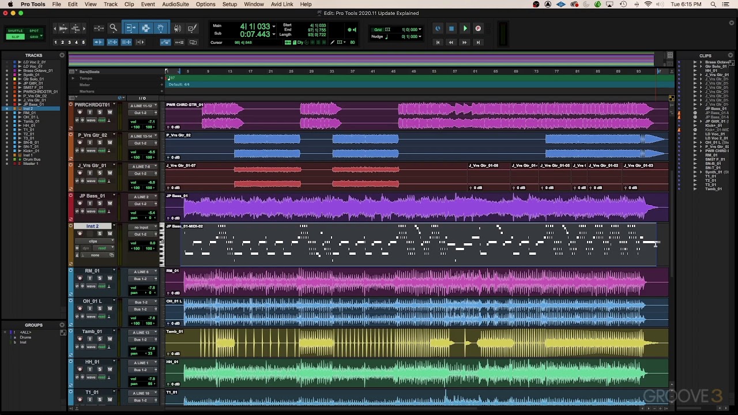
Task: Open A LINE 11-12 input selector
Action: point(142,106)
